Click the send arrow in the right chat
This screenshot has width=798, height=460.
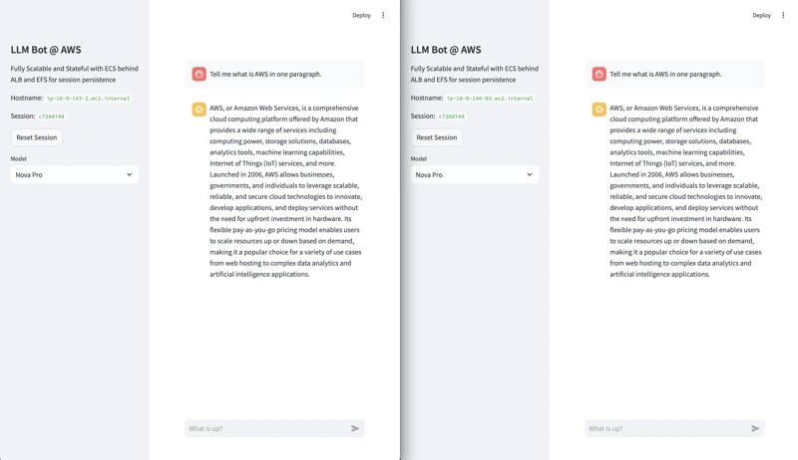click(755, 428)
